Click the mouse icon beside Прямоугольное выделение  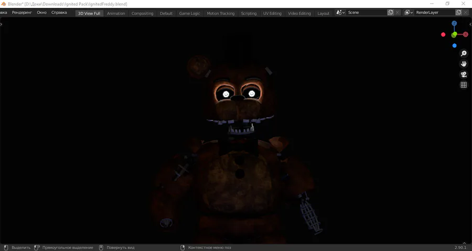tap(37, 248)
